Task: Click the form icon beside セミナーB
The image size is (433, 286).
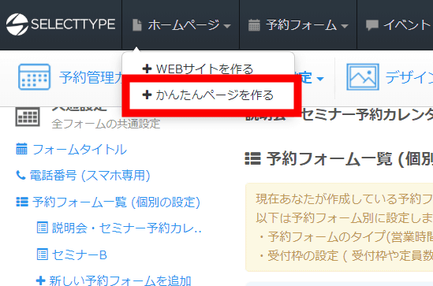Action: (43, 254)
